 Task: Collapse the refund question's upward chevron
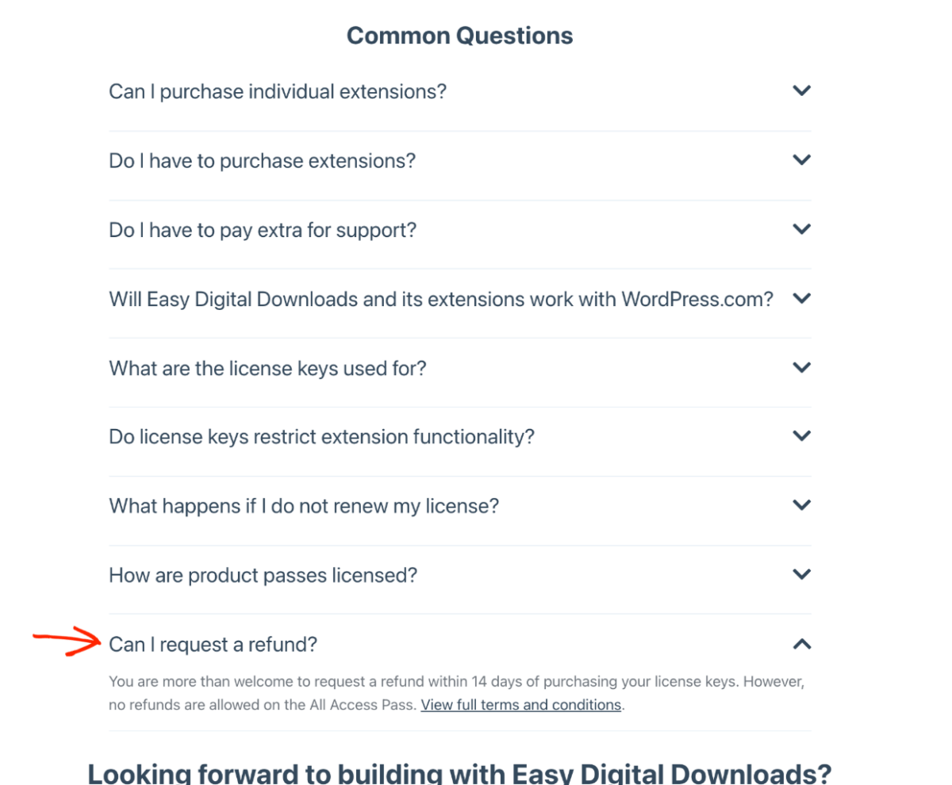(801, 644)
